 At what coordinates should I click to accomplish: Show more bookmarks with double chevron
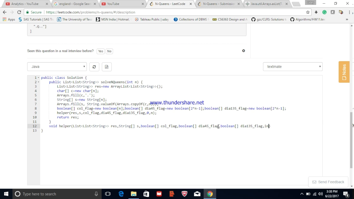click(x=347, y=19)
